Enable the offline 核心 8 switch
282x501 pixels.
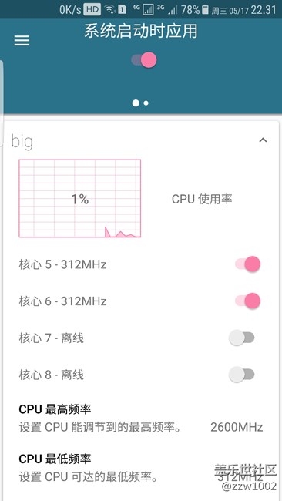point(242,375)
